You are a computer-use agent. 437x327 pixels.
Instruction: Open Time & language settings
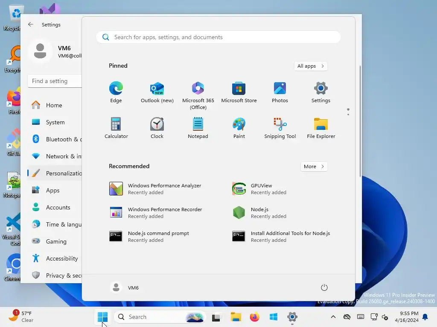55,224
